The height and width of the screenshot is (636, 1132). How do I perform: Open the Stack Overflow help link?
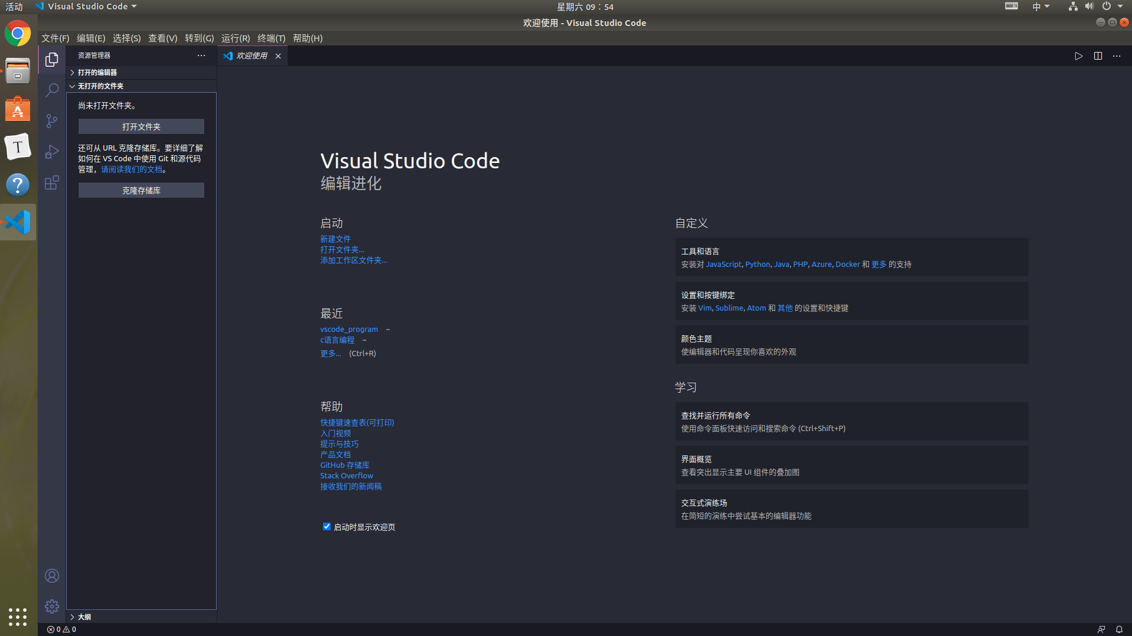pyautogui.click(x=347, y=476)
